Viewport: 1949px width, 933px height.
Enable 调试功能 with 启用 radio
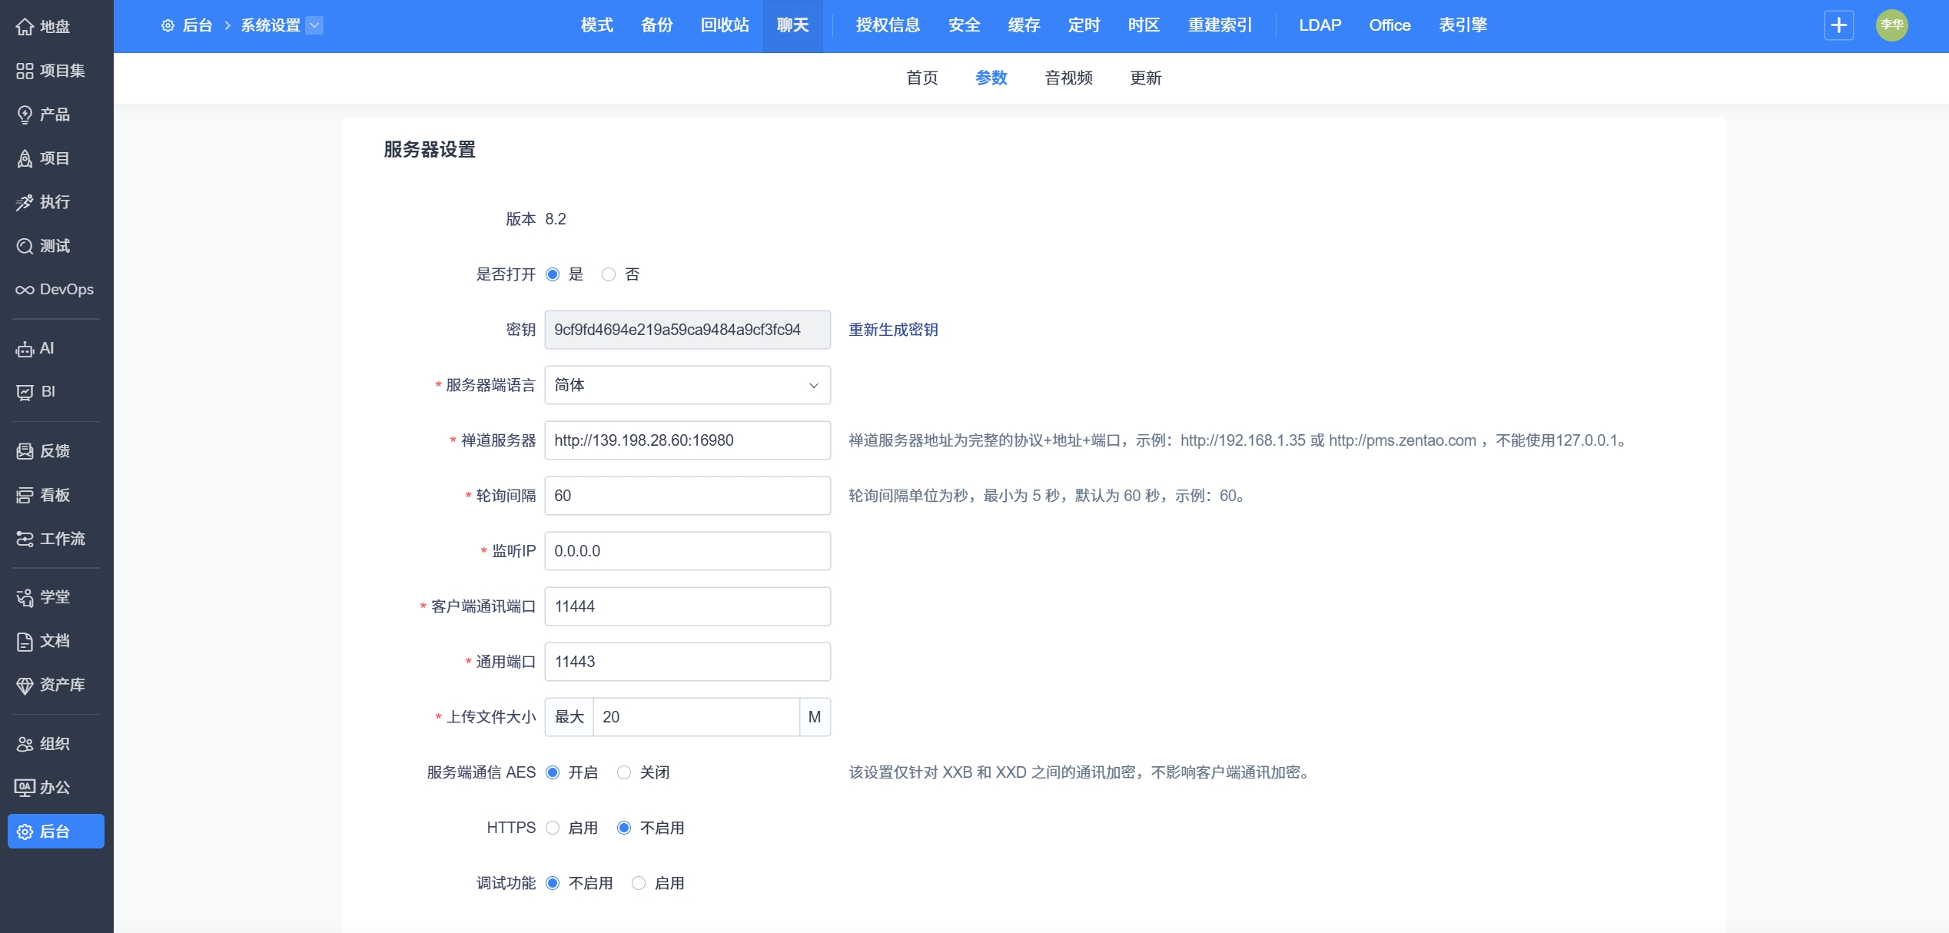639,883
